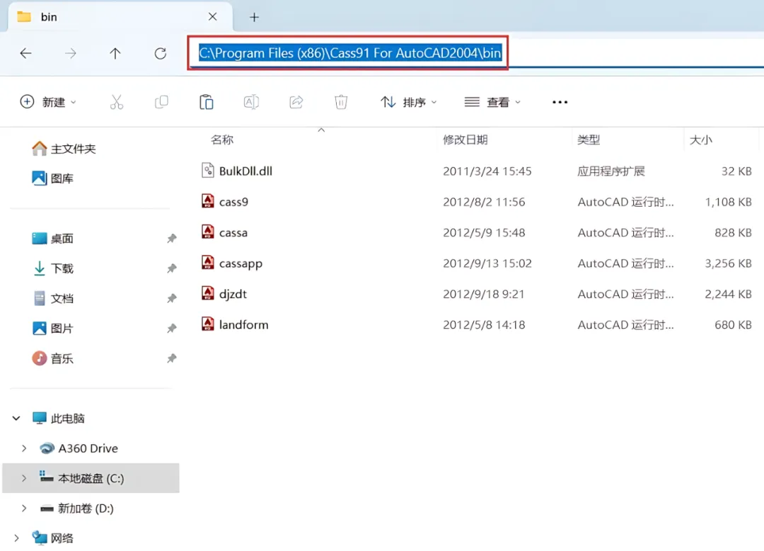Sort by 类型 column header
This screenshot has width=764, height=551.
589,140
